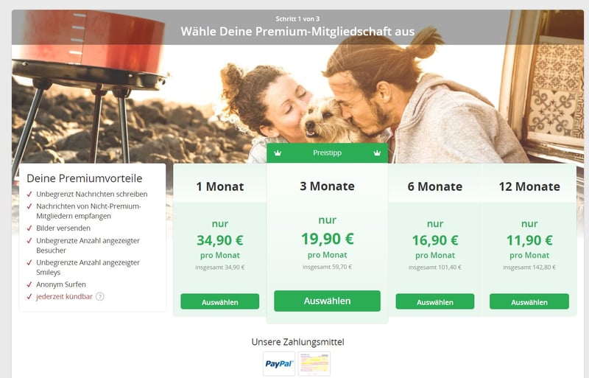589x378 pixels.
Task: Click the 12 Monate plan heading
Action: point(529,186)
